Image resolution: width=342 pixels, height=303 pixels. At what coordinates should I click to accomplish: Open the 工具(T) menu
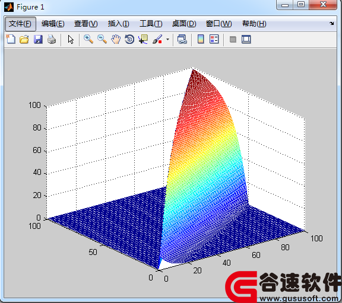pyautogui.click(x=151, y=24)
